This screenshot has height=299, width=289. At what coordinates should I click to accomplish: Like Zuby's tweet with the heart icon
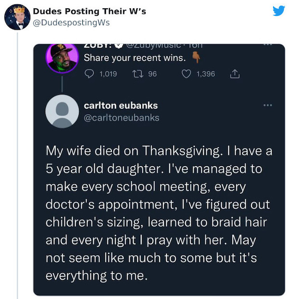click(186, 74)
